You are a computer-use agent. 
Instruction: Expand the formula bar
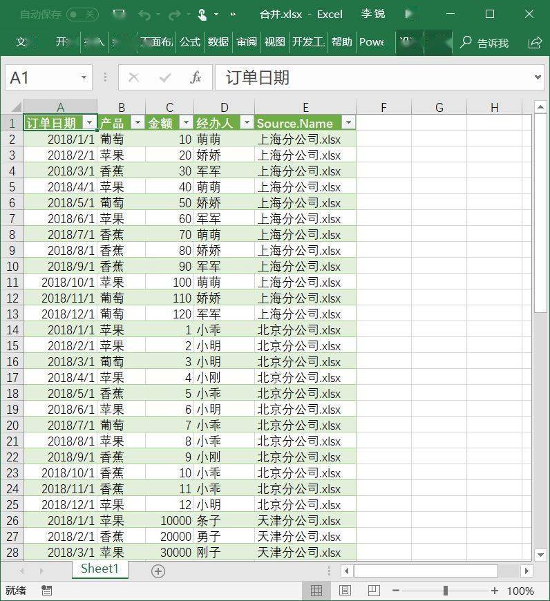(x=538, y=77)
